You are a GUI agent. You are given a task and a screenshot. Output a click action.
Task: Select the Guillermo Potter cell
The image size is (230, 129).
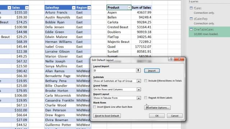coord(60,125)
